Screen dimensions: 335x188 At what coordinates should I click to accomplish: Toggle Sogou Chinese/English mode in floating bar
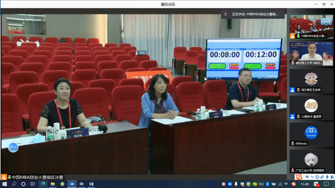coord(307,177)
